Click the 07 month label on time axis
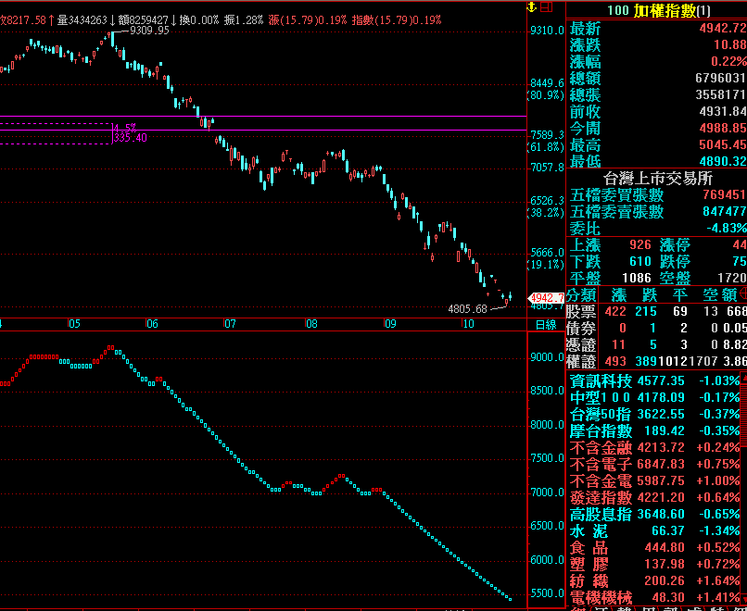The height and width of the screenshot is (611, 747). coord(230,324)
